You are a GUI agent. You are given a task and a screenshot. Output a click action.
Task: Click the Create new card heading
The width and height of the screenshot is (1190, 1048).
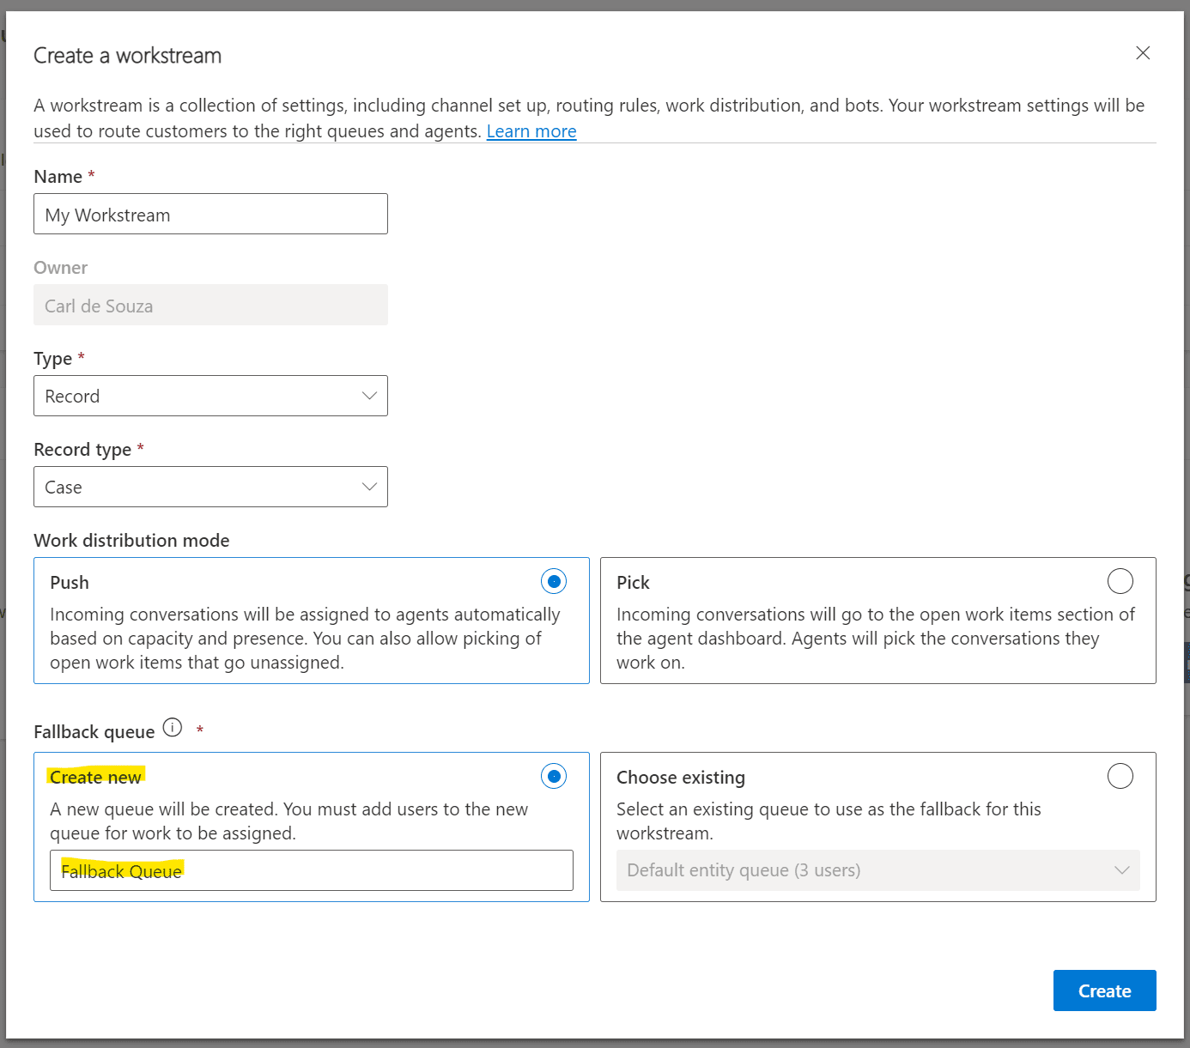[x=95, y=777]
